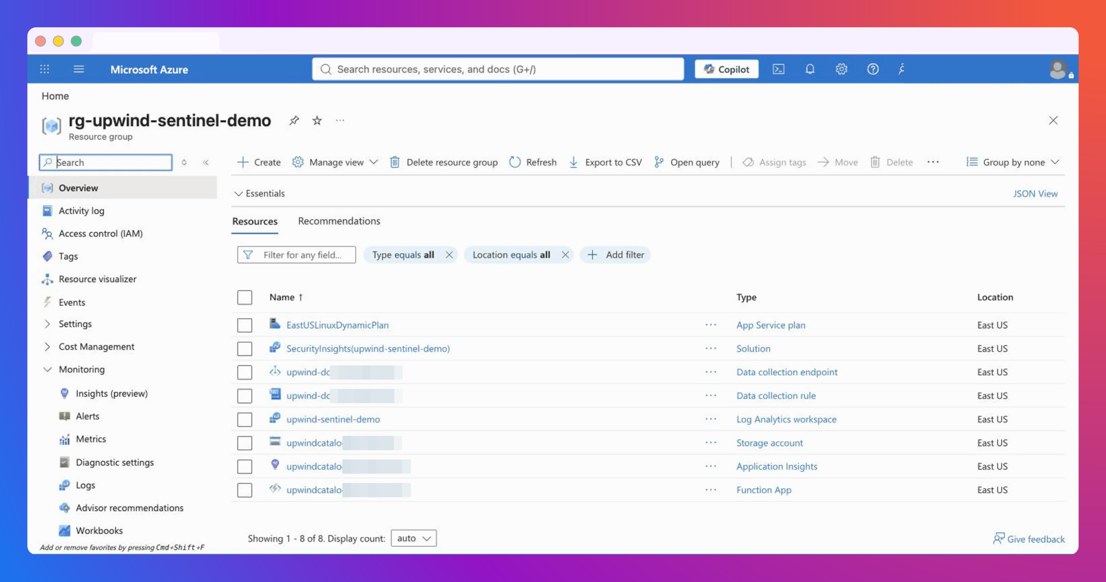Open row actions for the Function App row
Image resolution: width=1106 pixels, height=582 pixels.
(x=711, y=490)
